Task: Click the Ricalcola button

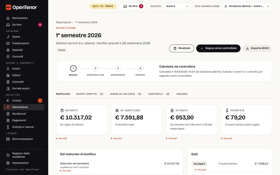Action: (x=181, y=48)
